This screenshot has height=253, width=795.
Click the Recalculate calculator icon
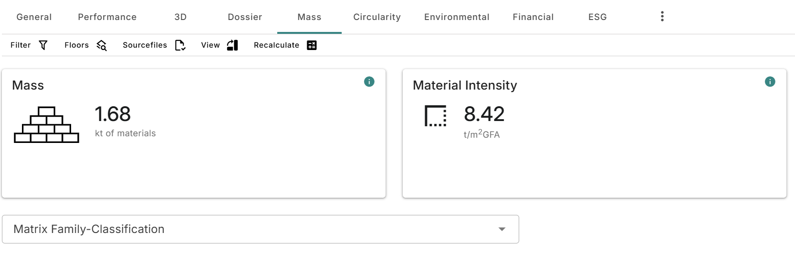point(312,45)
